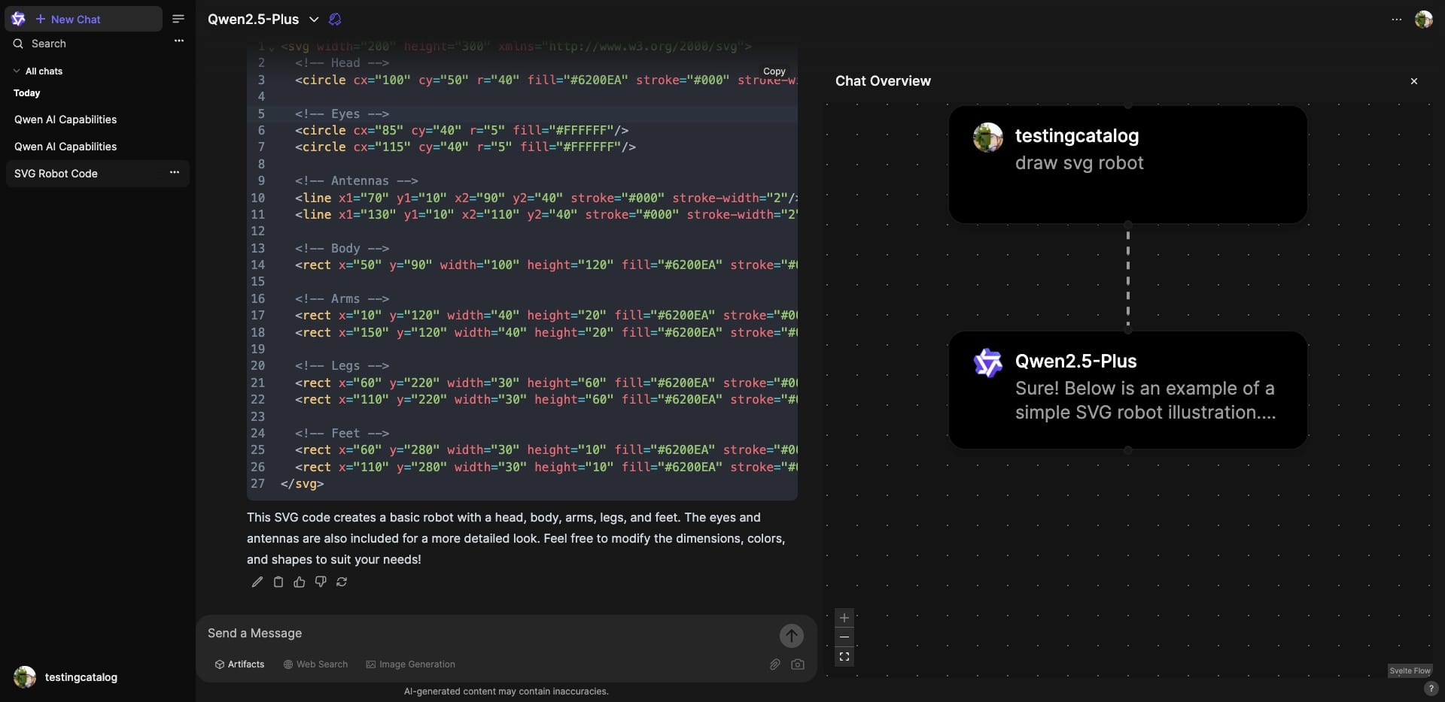Click the edit pencil icon under response
This screenshot has height=702, width=1445.
(x=257, y=582)
